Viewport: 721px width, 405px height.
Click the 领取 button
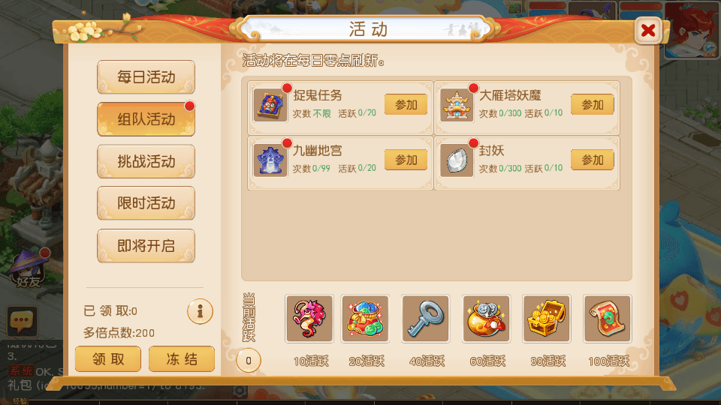[108, 358]
